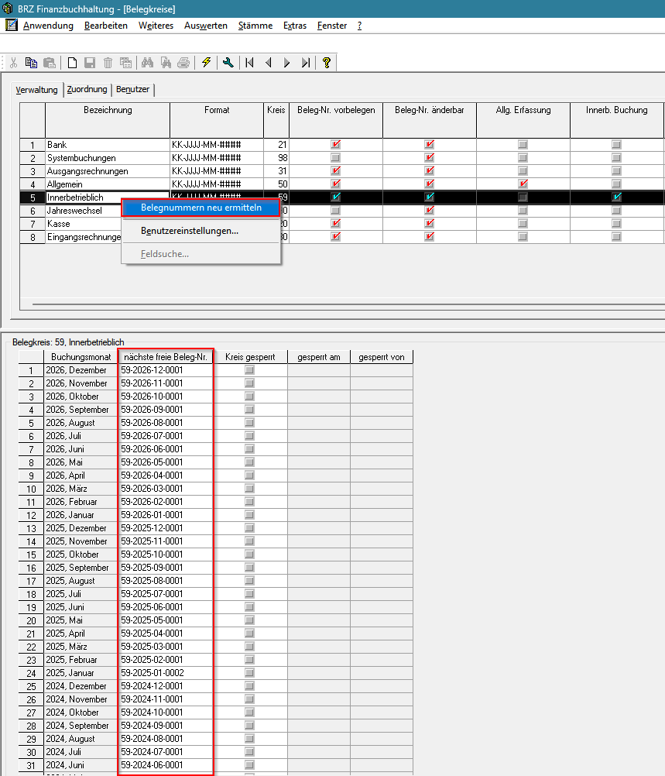Image resolution: width=665 pixels, height=776 pixels.
Task: Create a new record with the blank page icon
Action: click(x=72, y=63)
